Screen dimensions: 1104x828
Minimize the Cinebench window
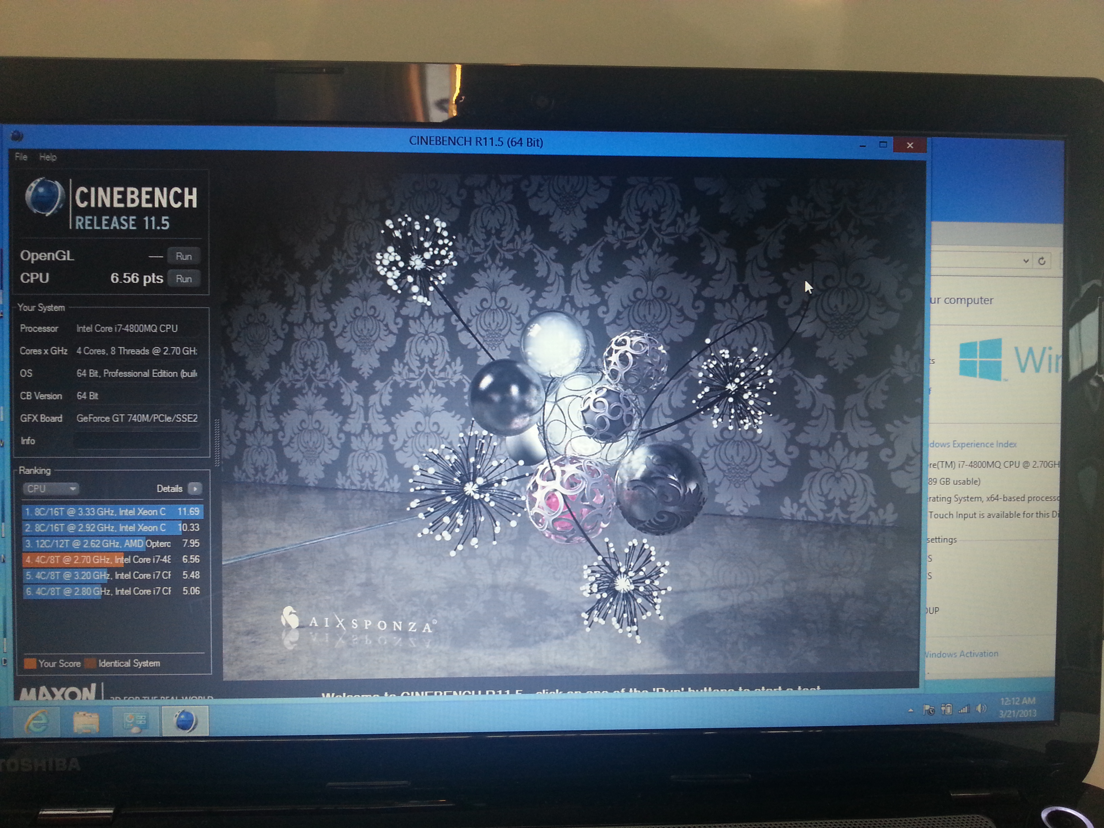[862, 145]
